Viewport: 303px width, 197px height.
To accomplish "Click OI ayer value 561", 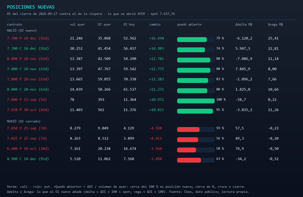I will (101, 110).
